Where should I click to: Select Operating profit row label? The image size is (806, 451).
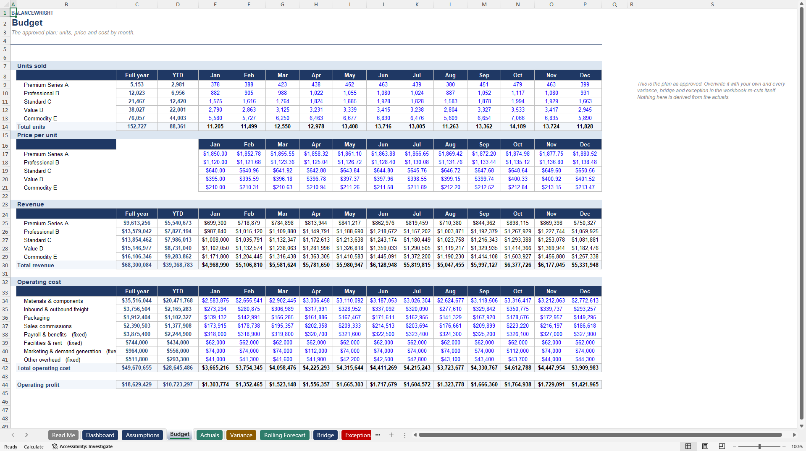coord(38,385)
